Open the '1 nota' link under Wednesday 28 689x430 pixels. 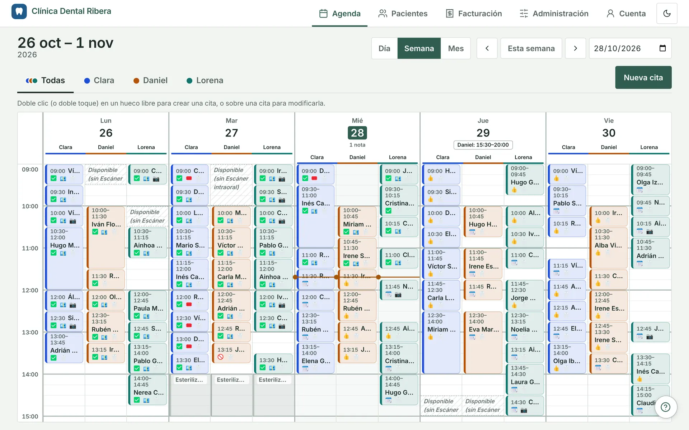(357, 145)
